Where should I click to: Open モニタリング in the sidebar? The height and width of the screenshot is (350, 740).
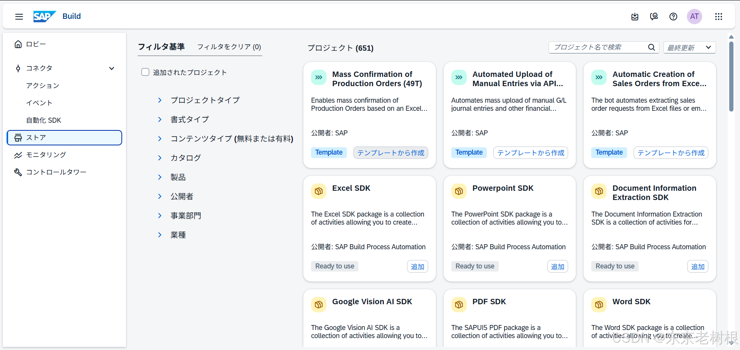46,155
